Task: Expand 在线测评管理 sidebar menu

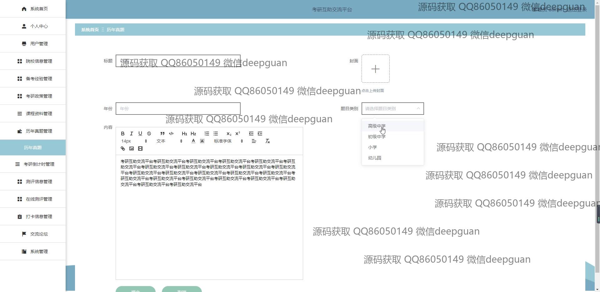Action: 33,199
